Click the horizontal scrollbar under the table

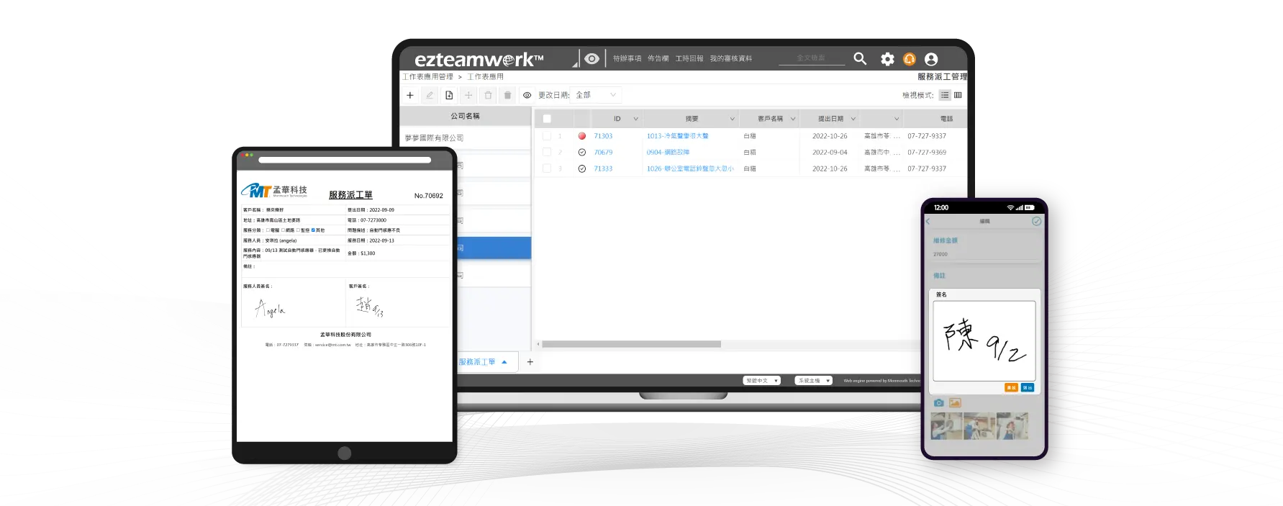(x=631, y=344)
